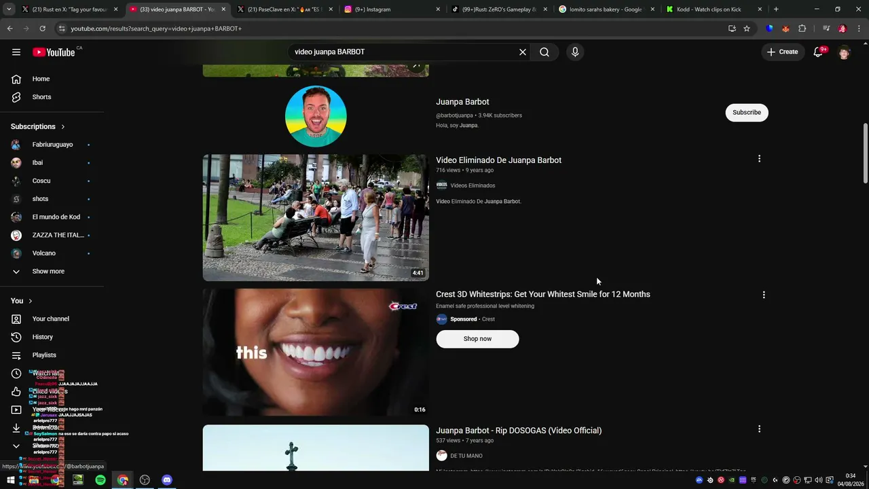Click the Chrome address bar URL
Image resolution: width=869 pixels, height=489 pixels.
coord(156,29)
